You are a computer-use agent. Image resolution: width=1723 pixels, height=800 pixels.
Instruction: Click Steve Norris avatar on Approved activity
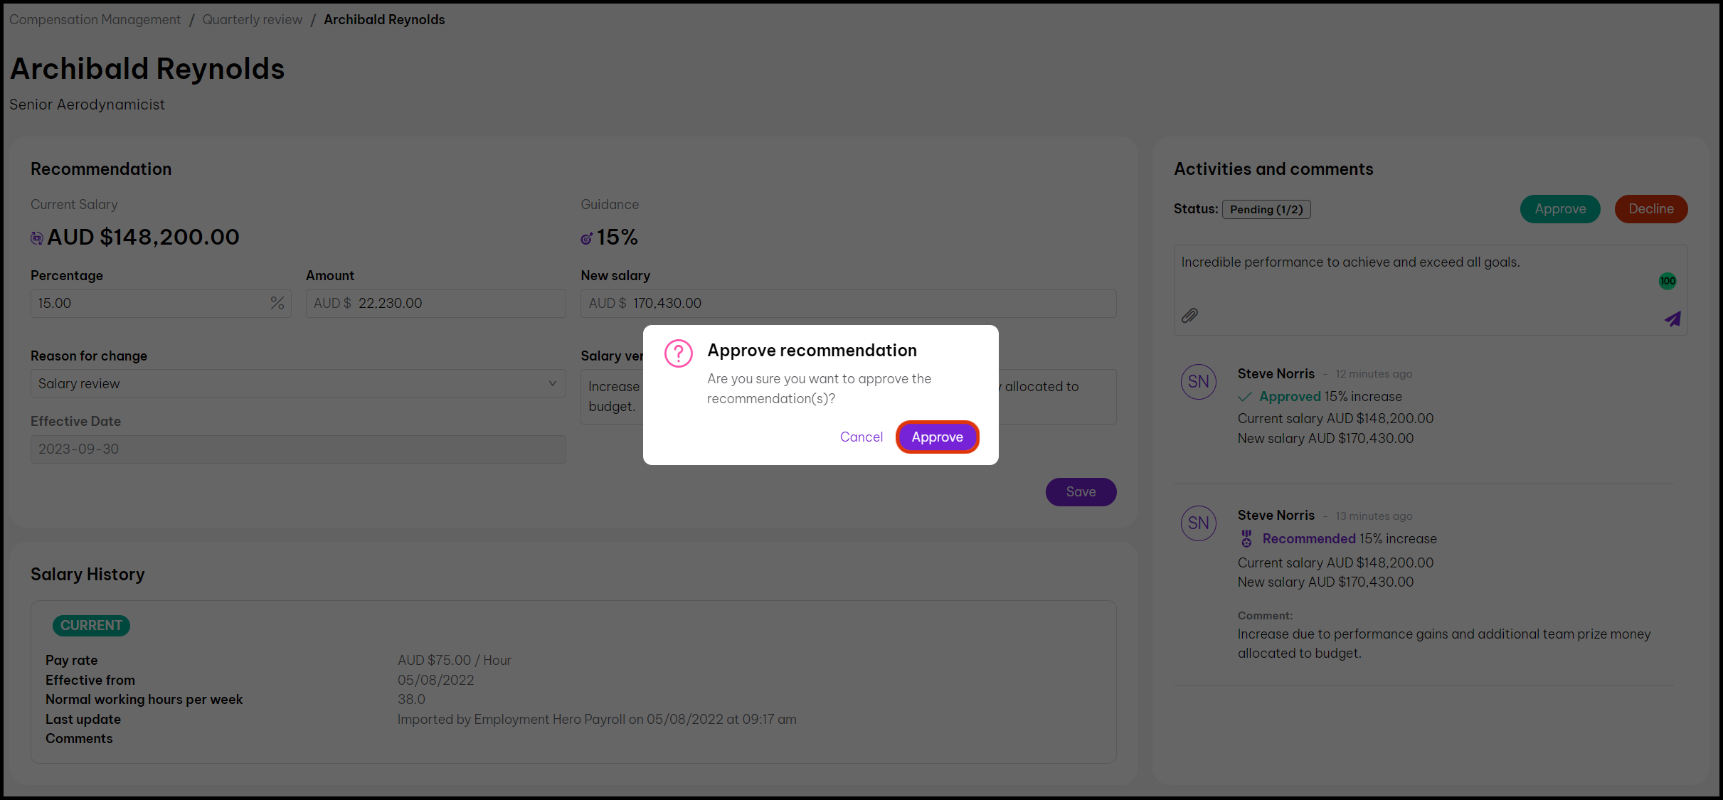click(x=1198, y=382)
